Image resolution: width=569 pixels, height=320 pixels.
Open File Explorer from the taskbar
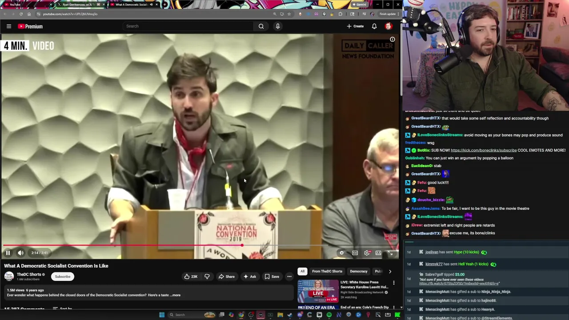[x=280, y=315]
